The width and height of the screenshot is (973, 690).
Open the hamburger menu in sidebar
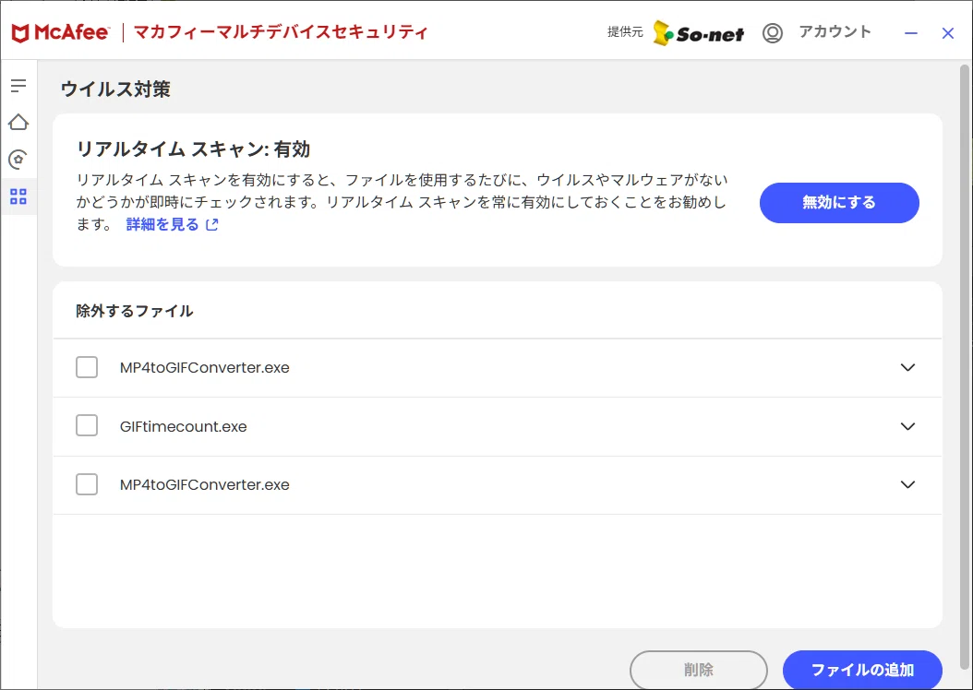point(18,86)
